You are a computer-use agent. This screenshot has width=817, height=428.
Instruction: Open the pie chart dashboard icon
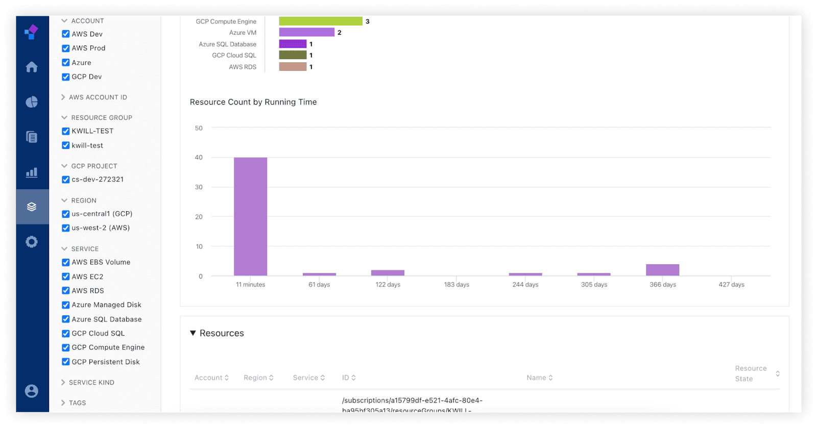click(32, 102)
